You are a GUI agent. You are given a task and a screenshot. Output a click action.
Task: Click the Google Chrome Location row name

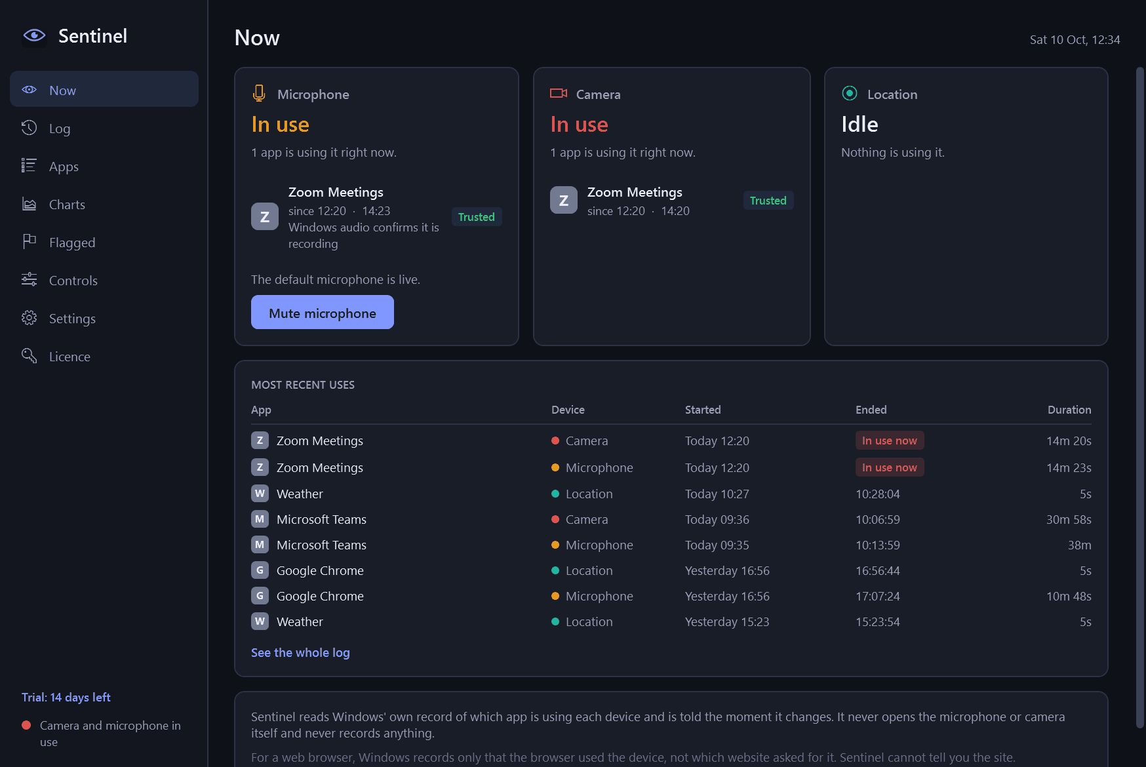point(320,570)
